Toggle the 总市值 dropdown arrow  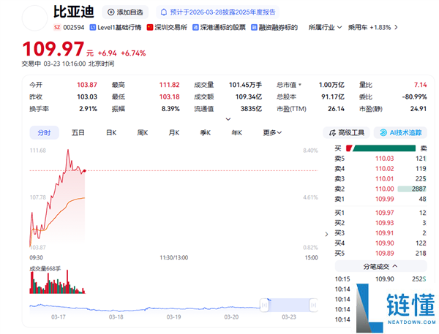click(x=300, y=85)
